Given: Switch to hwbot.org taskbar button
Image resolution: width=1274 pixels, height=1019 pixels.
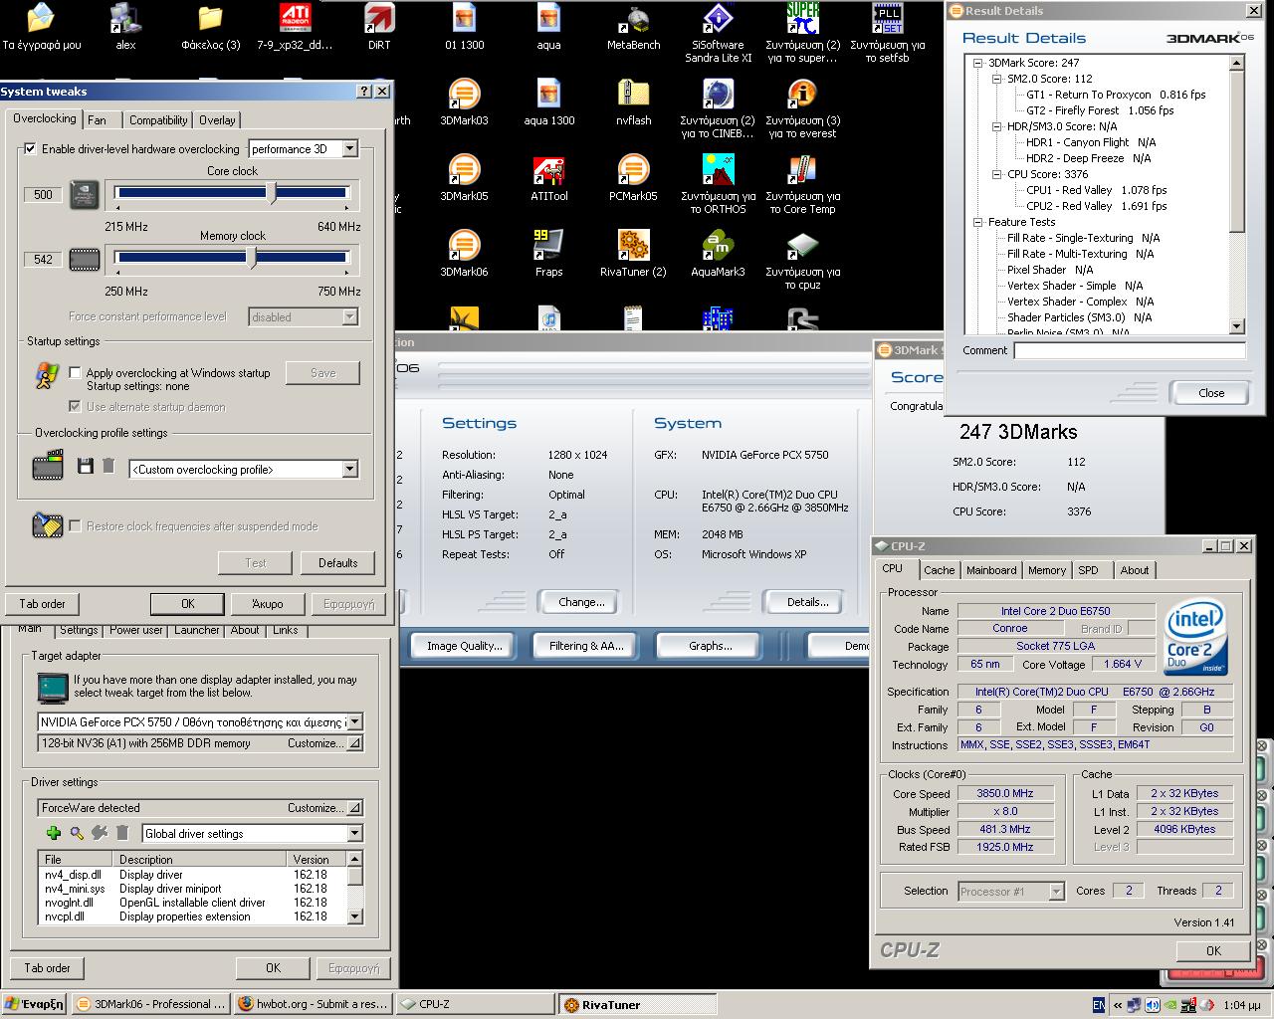Looking at the screenshot, I should (x=314, y=1004).
